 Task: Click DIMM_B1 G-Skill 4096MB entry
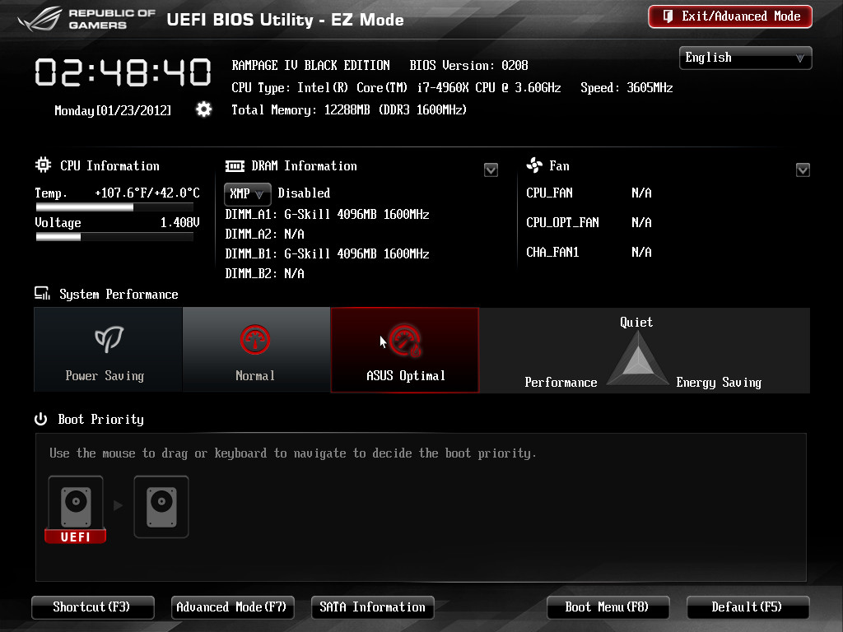point(327,253)
